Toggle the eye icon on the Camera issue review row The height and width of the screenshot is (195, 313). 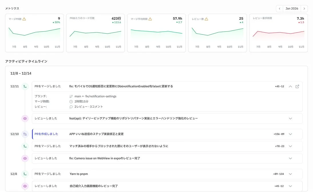click(25, 159)
